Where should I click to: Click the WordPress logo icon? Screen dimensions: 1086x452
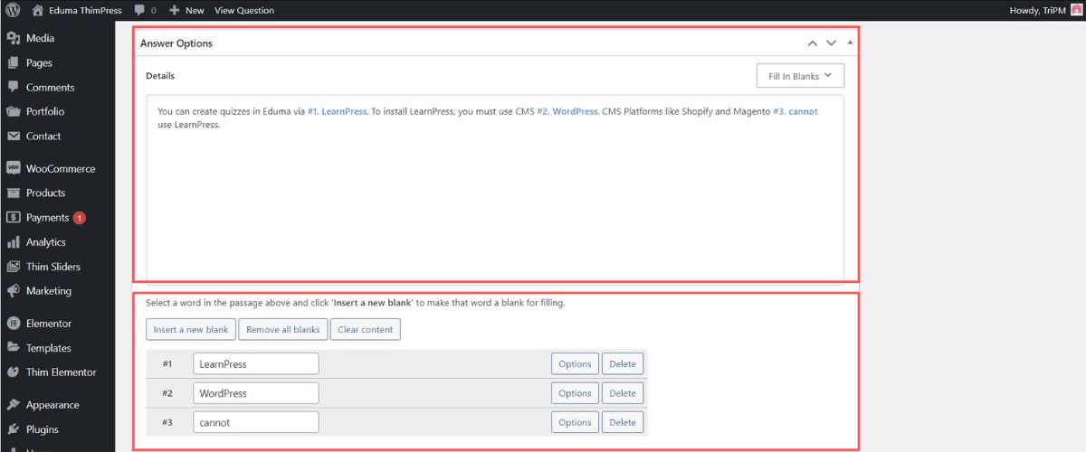[x=13, y=10]
